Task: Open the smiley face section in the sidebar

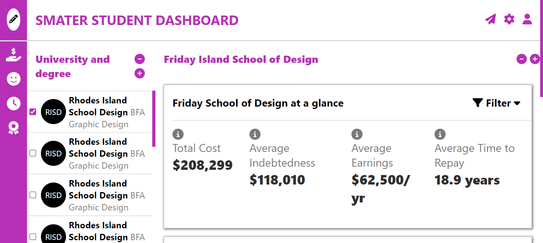Action: (x=13, y=79)
